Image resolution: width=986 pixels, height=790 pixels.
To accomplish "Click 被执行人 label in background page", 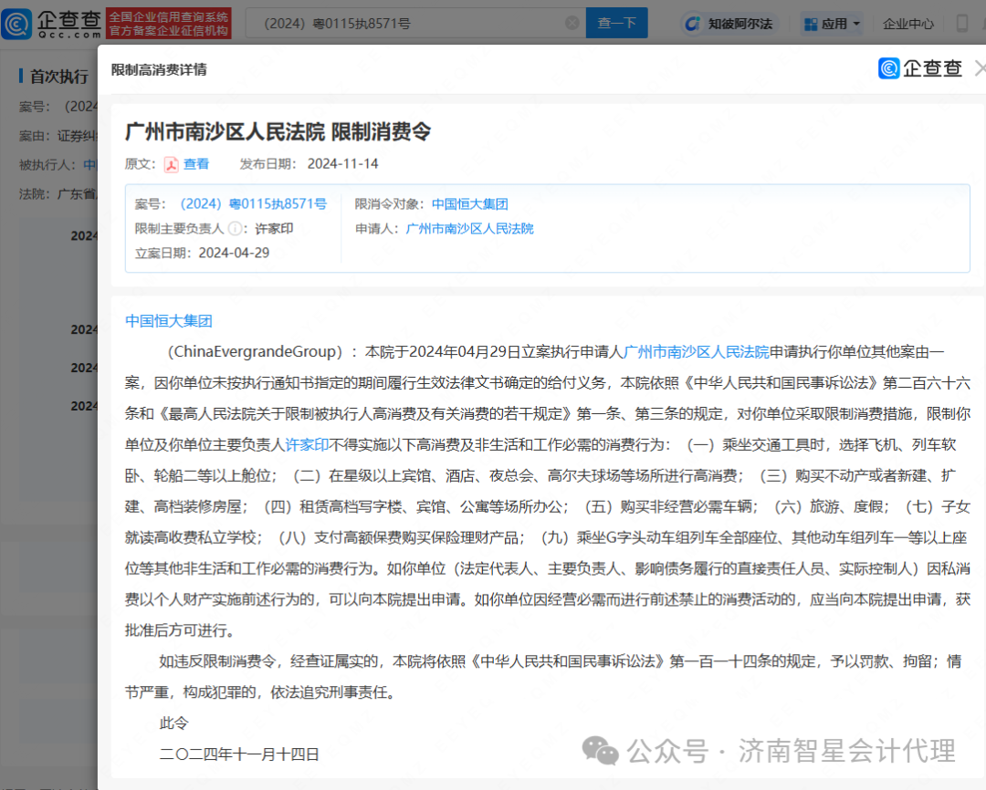I will pyautogui.click(x=47, y=165).
